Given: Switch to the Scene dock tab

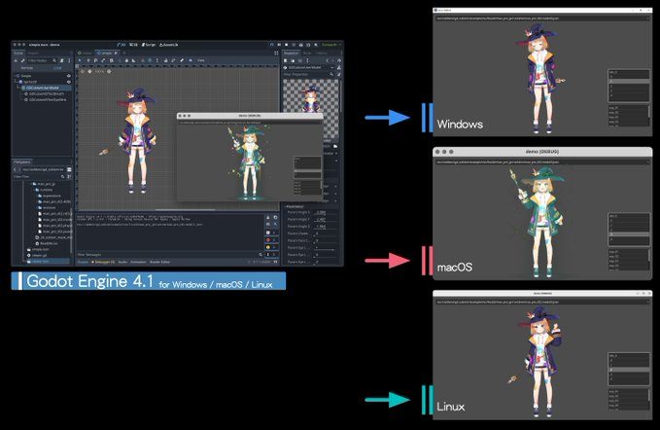Looking at the screenshot, I should [18, 54].
